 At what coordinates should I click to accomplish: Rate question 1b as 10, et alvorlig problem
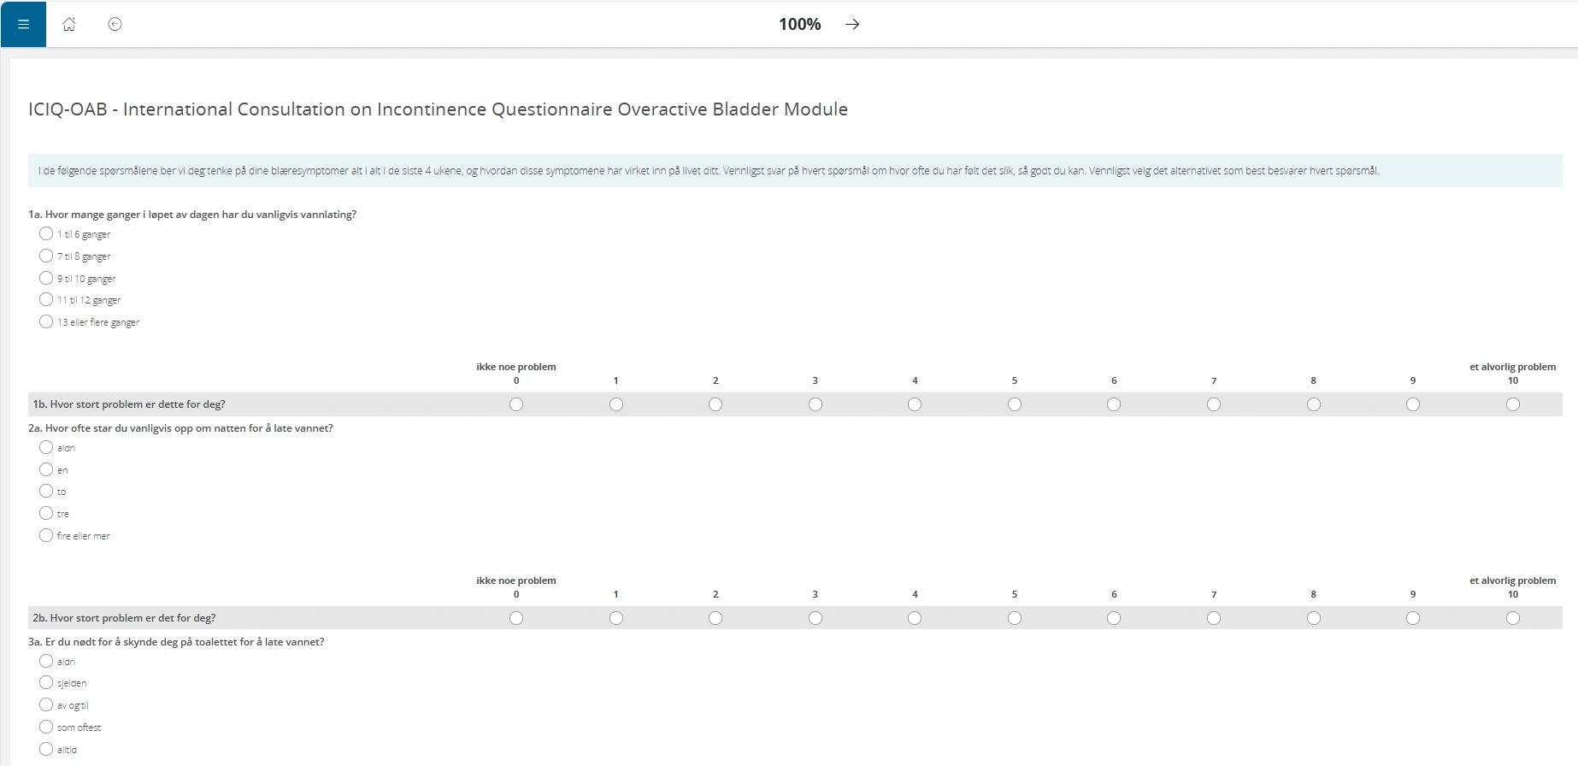[1513, 404]
